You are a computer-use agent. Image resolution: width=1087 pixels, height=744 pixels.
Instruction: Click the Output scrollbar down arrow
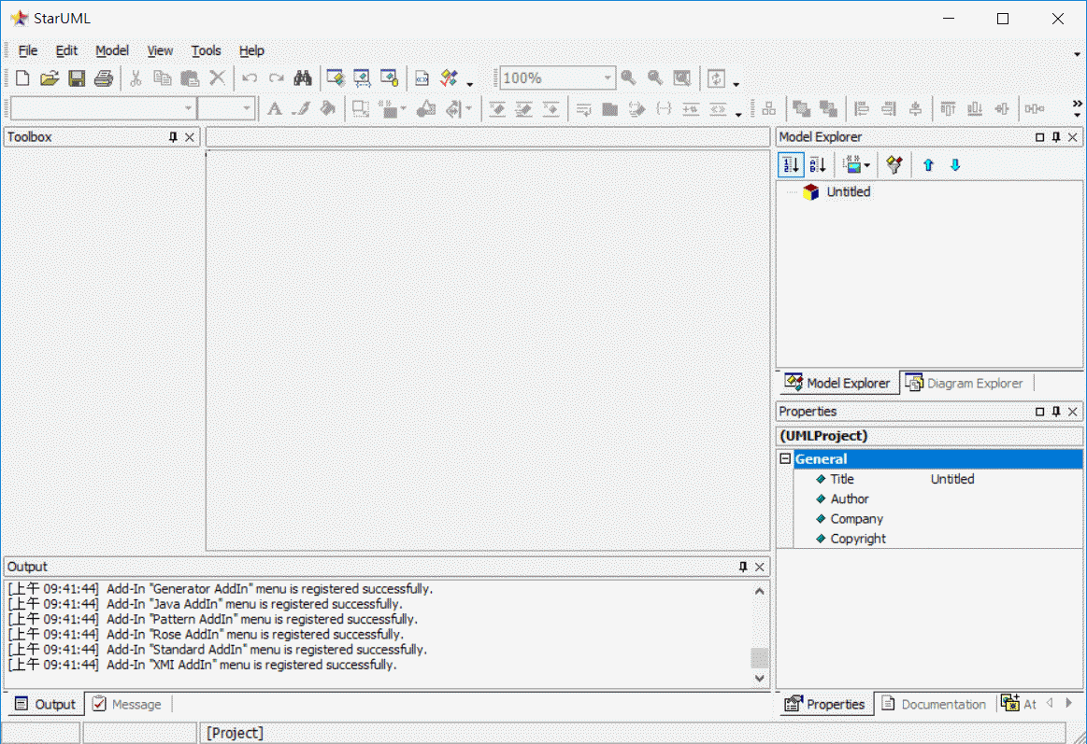pyautogui.click(x=759, y=679)
